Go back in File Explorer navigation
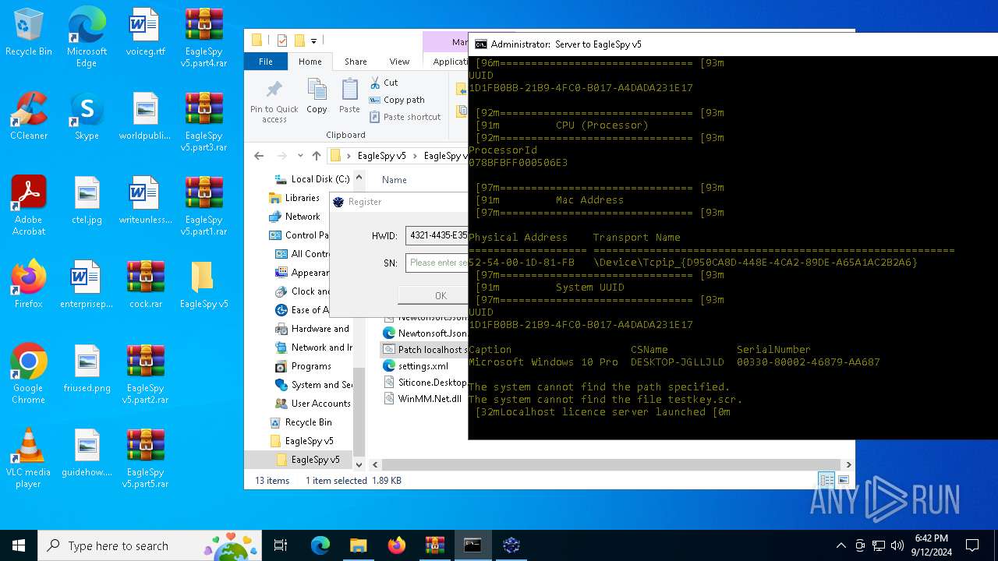 [x=259, y=156]
